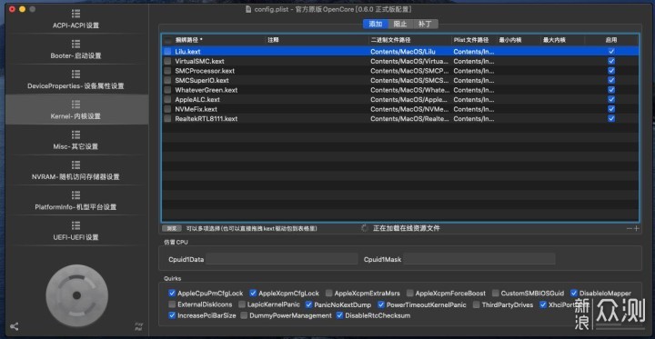Click the Misc section list icon
655x339 pixels.
[76, 135]
